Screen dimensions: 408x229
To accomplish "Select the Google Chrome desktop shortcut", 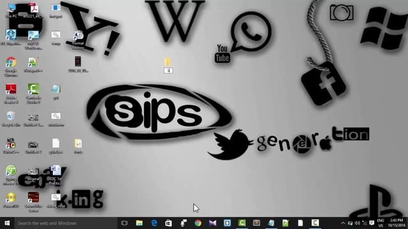I will coord(11,67).
